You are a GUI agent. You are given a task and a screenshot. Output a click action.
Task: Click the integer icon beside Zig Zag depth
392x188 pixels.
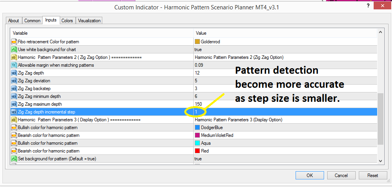click(x=14, y=73)
